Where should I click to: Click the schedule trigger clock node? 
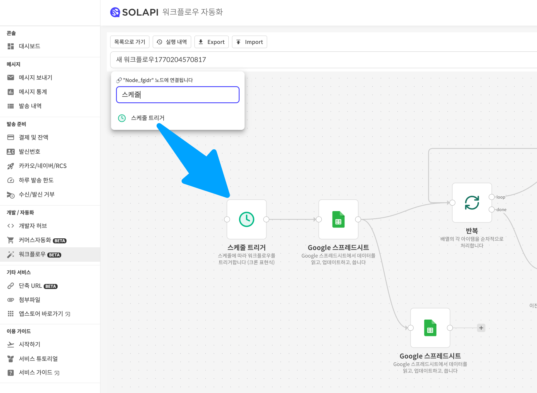pyautogui.click(x=247, y=219)
